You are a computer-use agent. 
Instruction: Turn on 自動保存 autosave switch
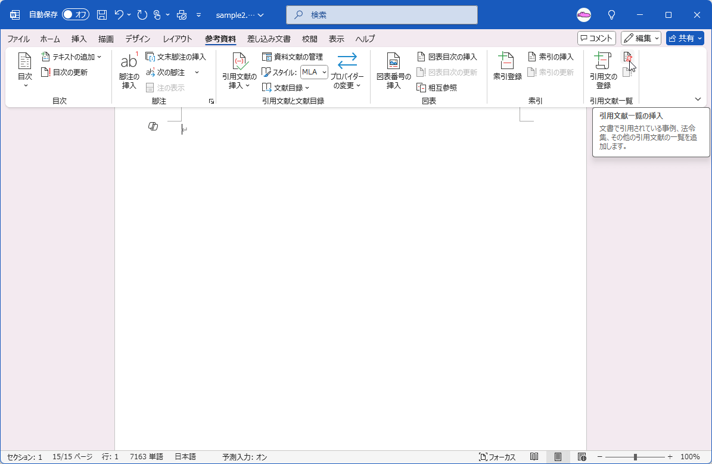(x=76, y=14)
